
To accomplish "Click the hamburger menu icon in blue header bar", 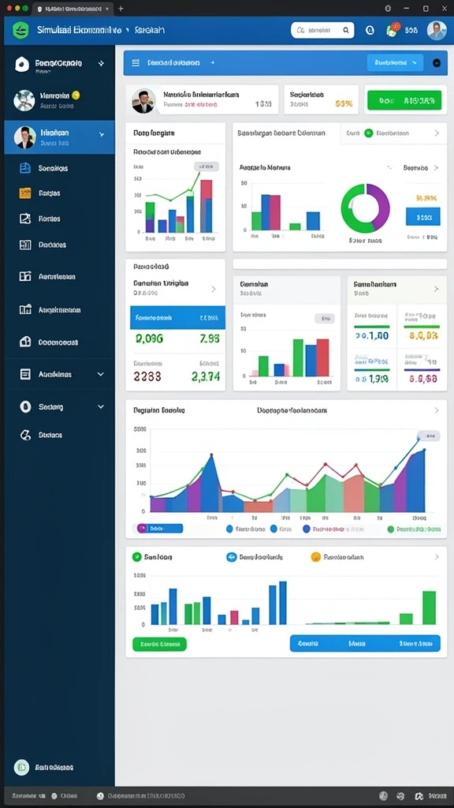I will [x=136, y=63].
